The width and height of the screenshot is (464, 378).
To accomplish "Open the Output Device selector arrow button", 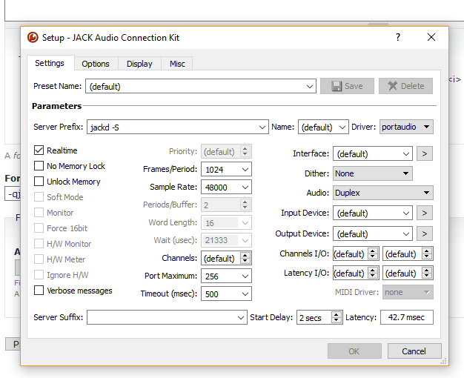I will [x=425, y=233].
